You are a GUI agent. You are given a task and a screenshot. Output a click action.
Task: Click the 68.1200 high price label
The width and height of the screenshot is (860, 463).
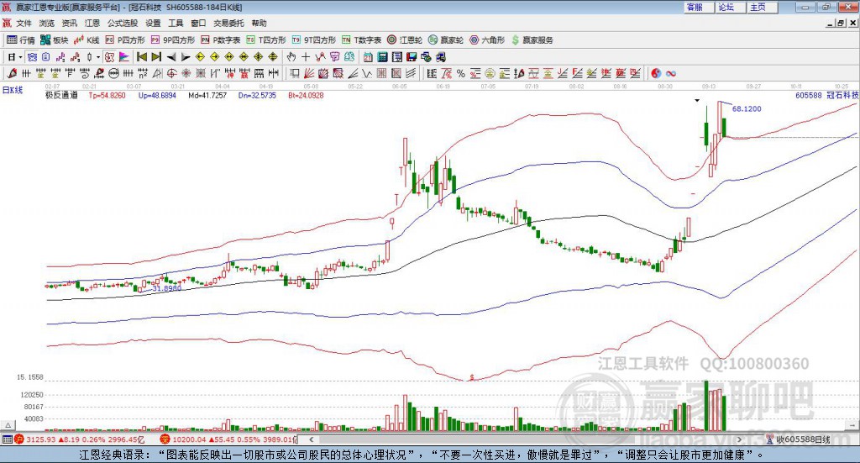(747, 108)
